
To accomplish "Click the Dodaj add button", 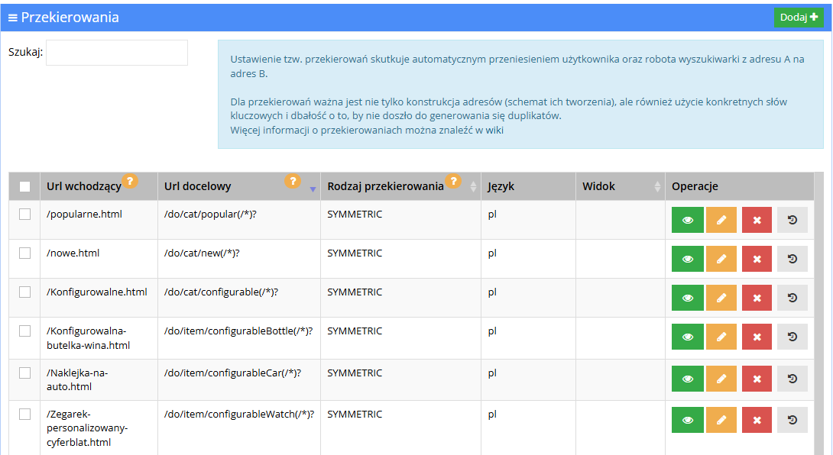I will (799, 18).
